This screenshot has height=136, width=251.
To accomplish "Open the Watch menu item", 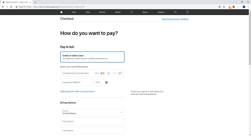I will point(118,12).
